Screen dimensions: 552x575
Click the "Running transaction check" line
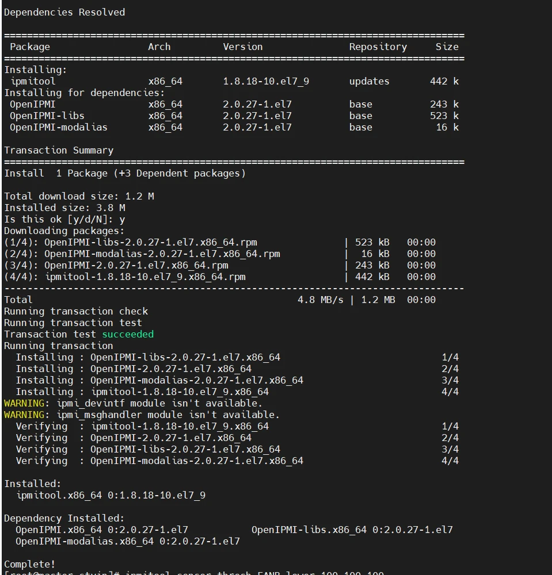(76, 311)
